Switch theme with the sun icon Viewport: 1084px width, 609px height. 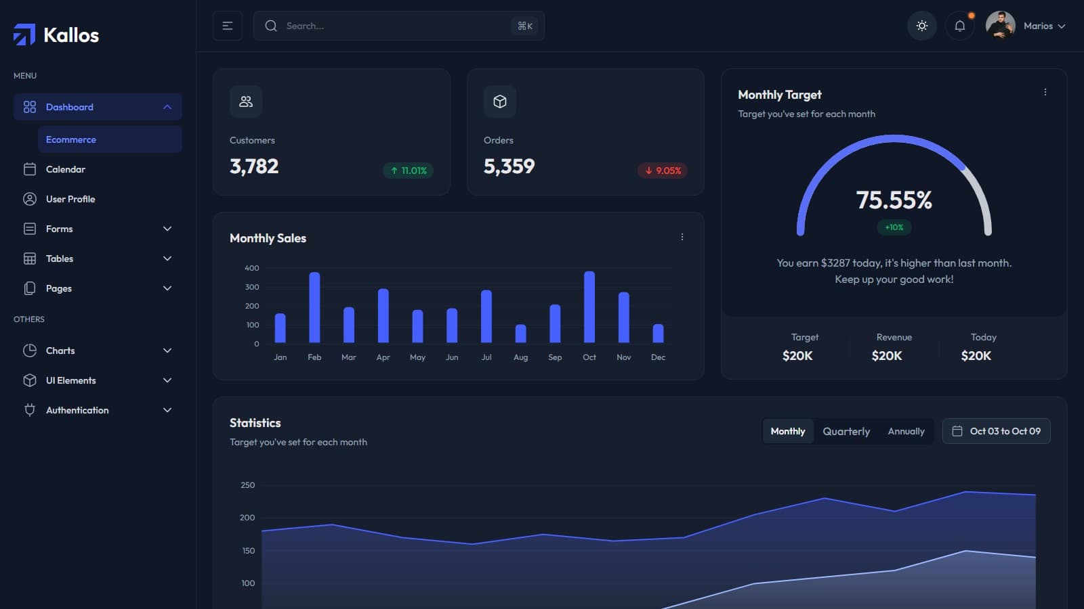point(922,26)
